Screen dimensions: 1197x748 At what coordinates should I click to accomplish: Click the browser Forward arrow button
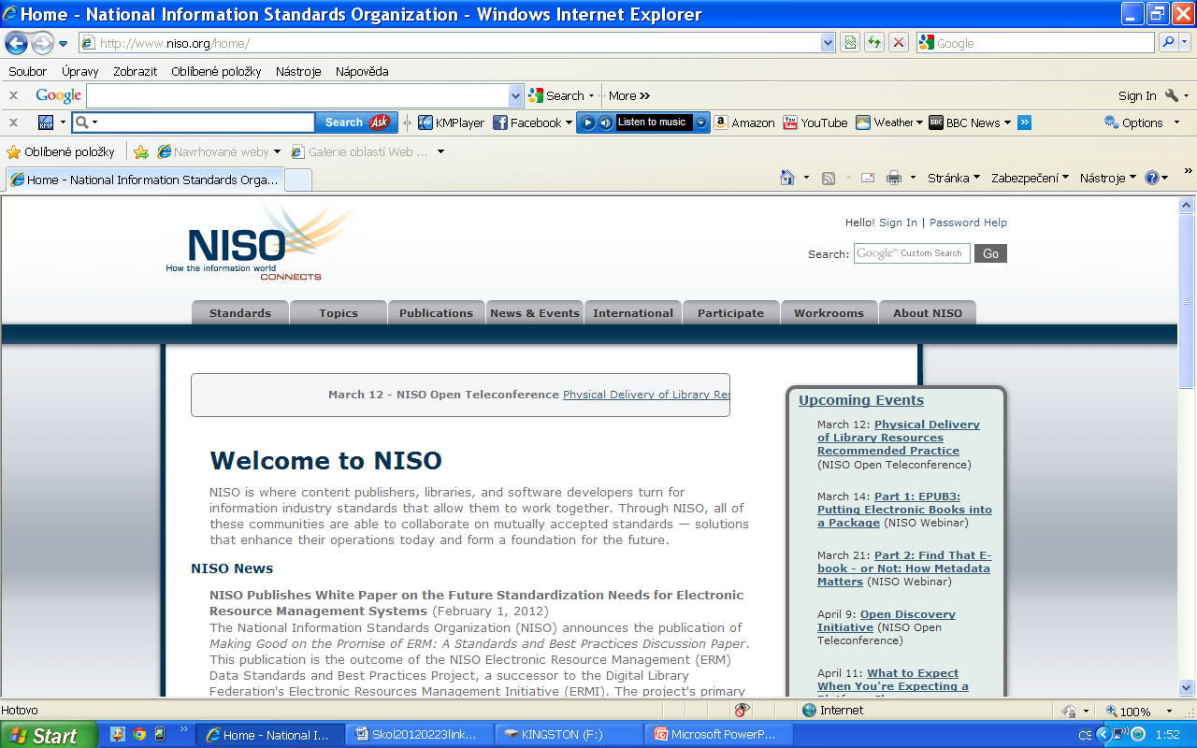(42, 43)
